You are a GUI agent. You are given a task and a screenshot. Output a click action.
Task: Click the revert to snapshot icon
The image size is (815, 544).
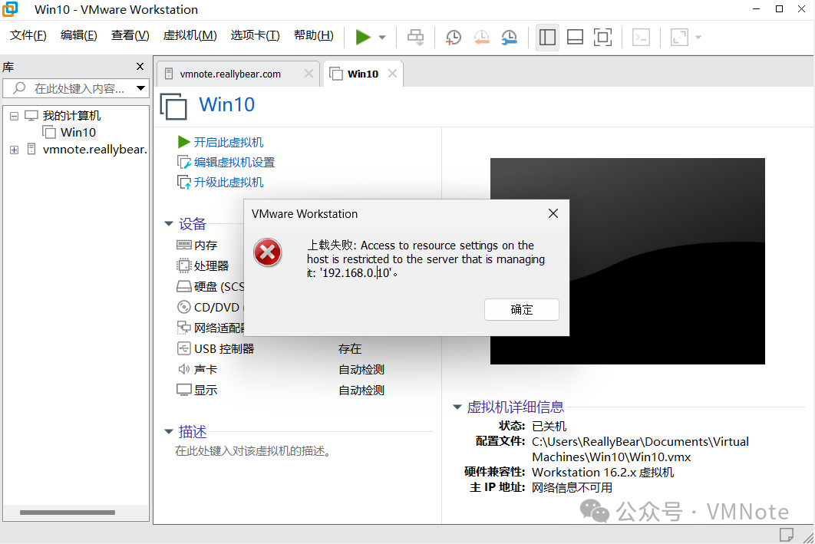point(481,37)
